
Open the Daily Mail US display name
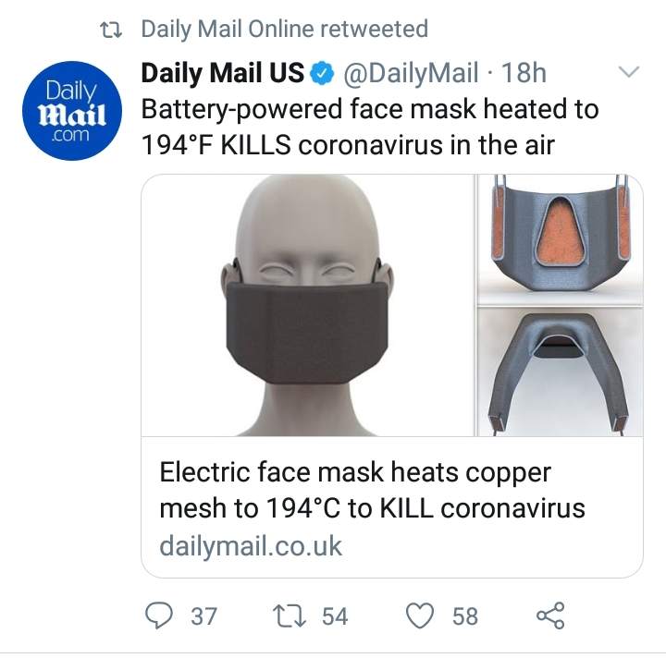coord(223,72)
